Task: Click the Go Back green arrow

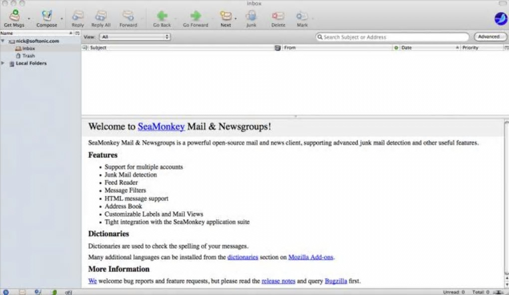Action: pos(162,15)
